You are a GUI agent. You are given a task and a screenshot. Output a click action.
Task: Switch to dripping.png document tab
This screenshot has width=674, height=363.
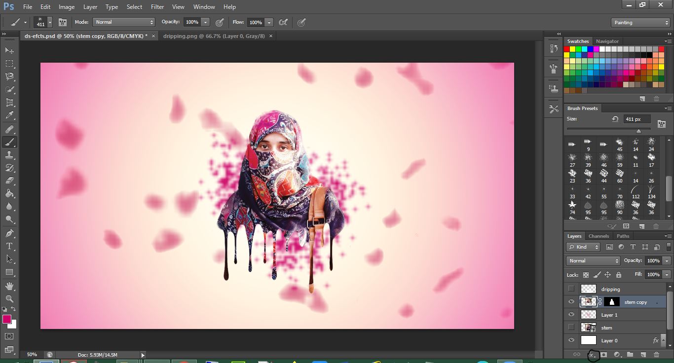214,36
